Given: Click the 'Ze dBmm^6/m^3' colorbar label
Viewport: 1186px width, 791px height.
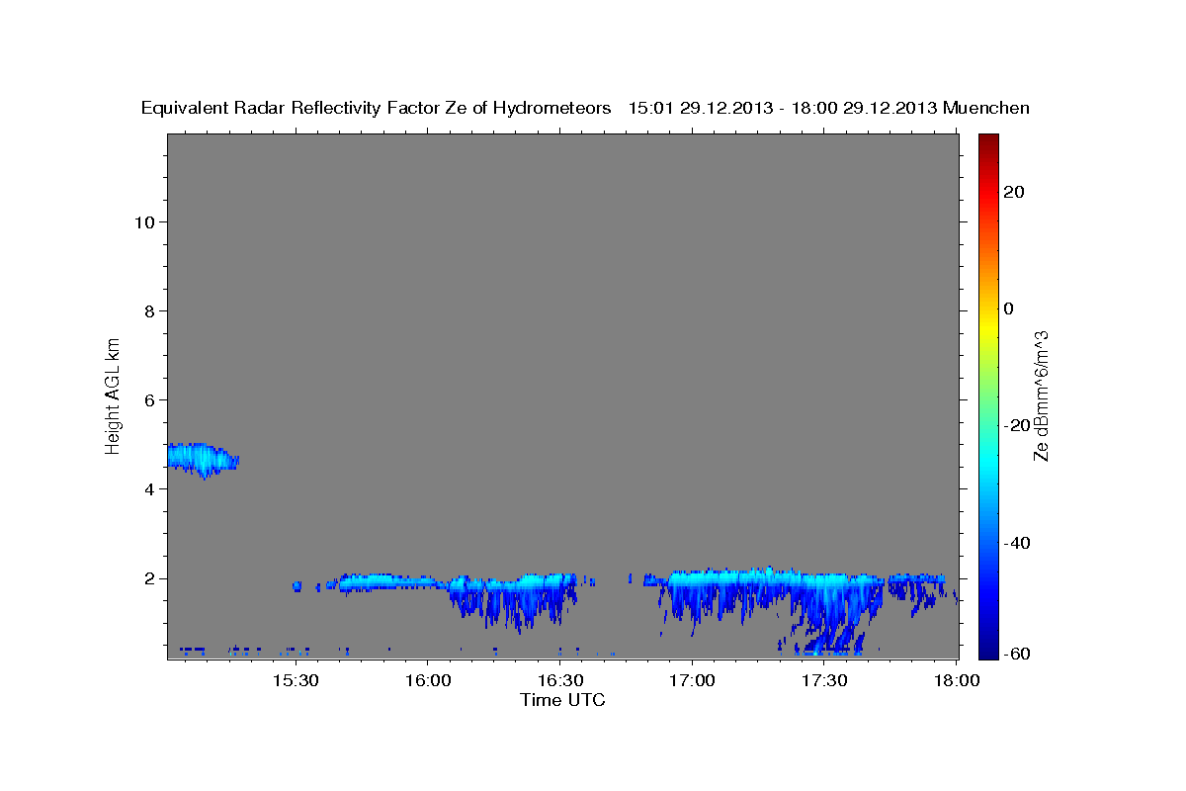Looking at the screenshot, I should [x=1041, y=395].
